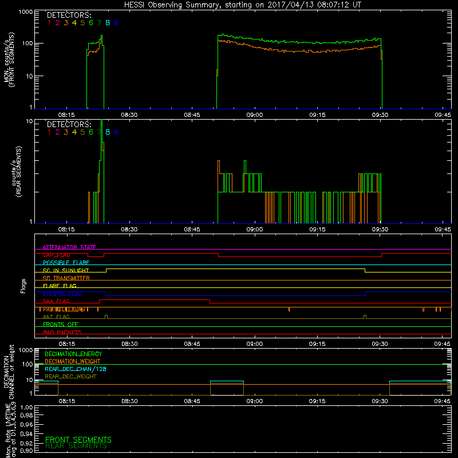Click the FRONT SEGMENTS livetime legend text

coord(78,440)
